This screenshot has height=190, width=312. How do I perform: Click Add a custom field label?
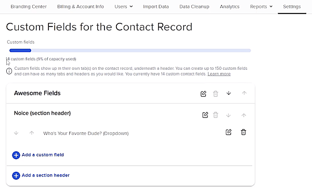43,155
